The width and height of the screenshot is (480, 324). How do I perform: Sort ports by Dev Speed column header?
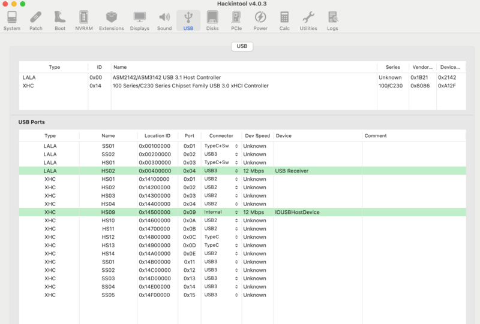(x=257, y=136)
